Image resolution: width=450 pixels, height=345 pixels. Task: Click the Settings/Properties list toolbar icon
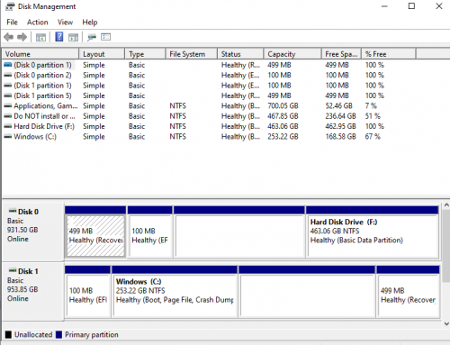[x=105, y=37]
